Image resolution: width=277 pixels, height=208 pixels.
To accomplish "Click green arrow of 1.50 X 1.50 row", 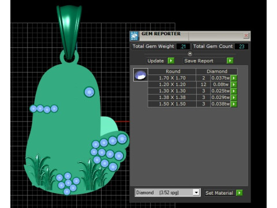I will point(234,104).
